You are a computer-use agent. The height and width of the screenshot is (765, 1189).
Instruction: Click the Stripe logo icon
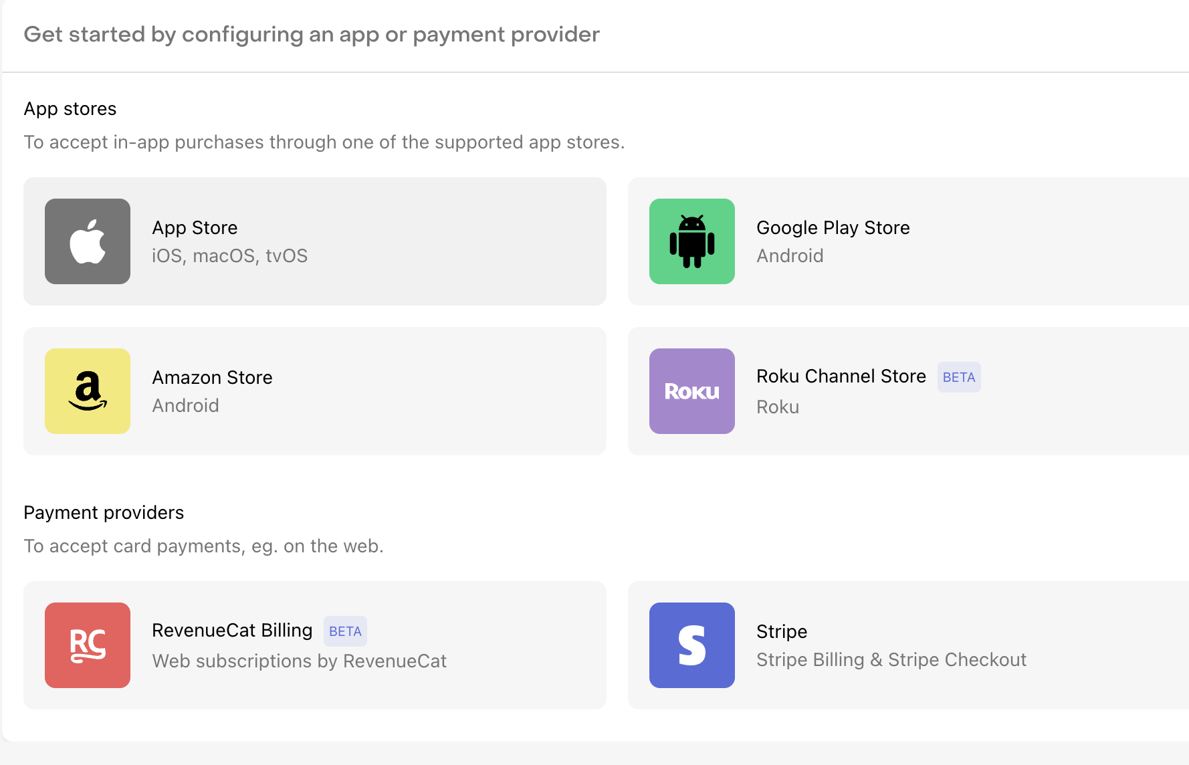691,645
